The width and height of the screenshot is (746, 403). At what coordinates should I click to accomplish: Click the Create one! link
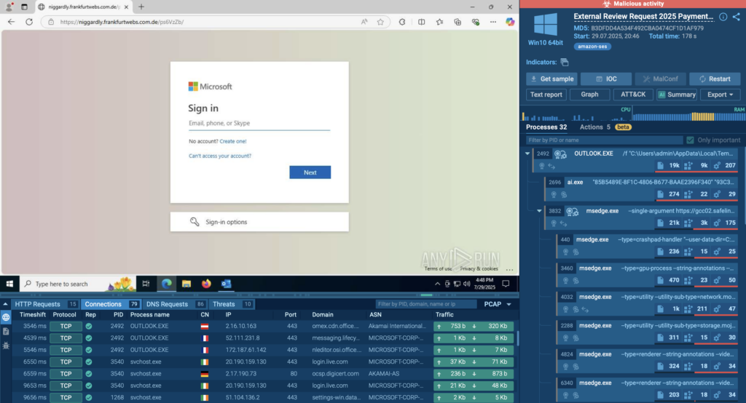click(233, 141)
